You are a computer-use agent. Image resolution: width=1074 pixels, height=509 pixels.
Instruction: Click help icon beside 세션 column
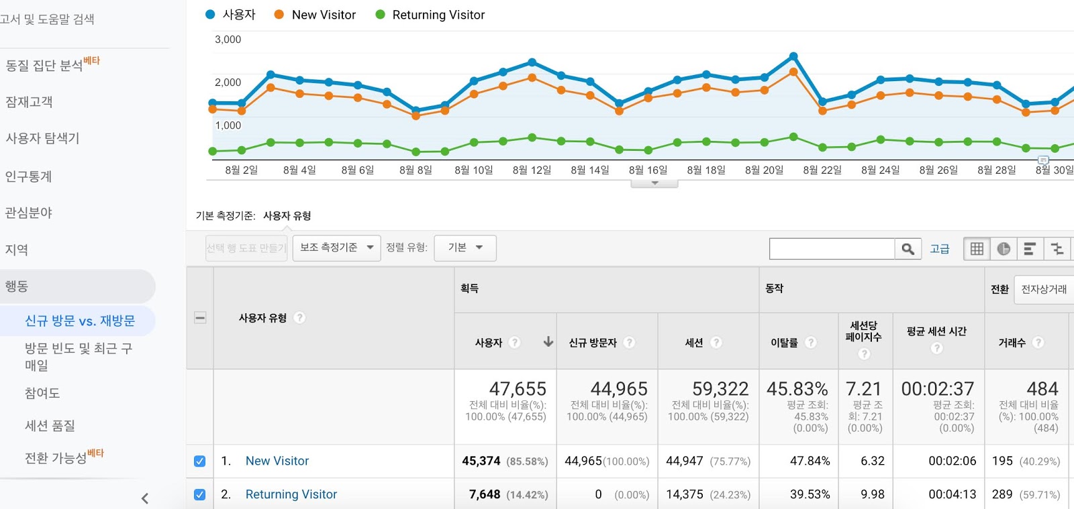coord(716,343)
